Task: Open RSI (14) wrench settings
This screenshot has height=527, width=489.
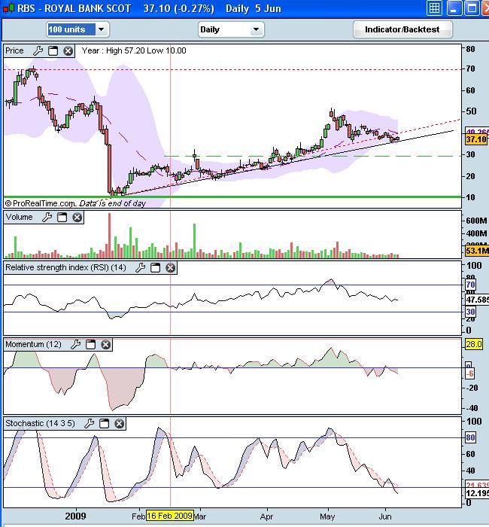Action: [x=140, y=268]
